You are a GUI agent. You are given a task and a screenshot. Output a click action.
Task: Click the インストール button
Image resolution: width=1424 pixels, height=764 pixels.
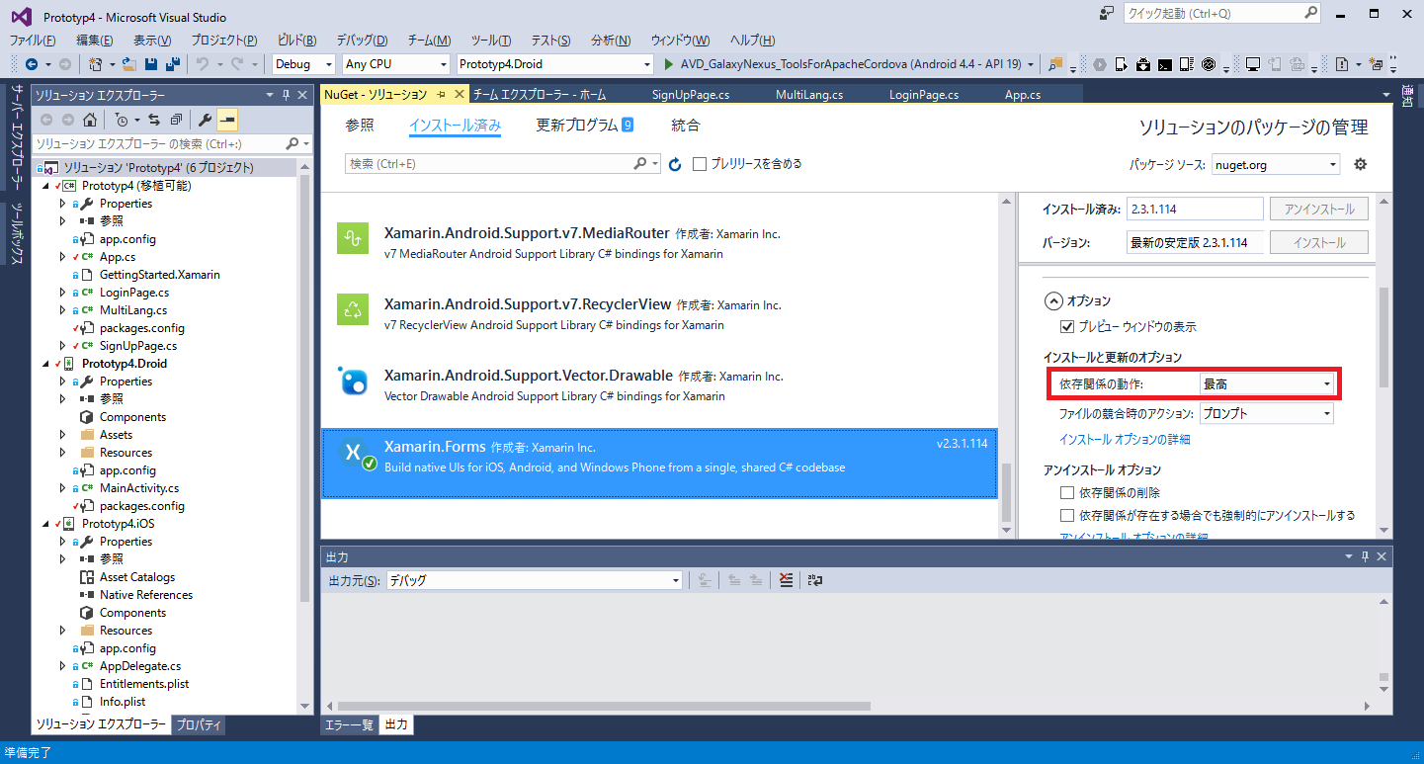[x=1319, y=242]
